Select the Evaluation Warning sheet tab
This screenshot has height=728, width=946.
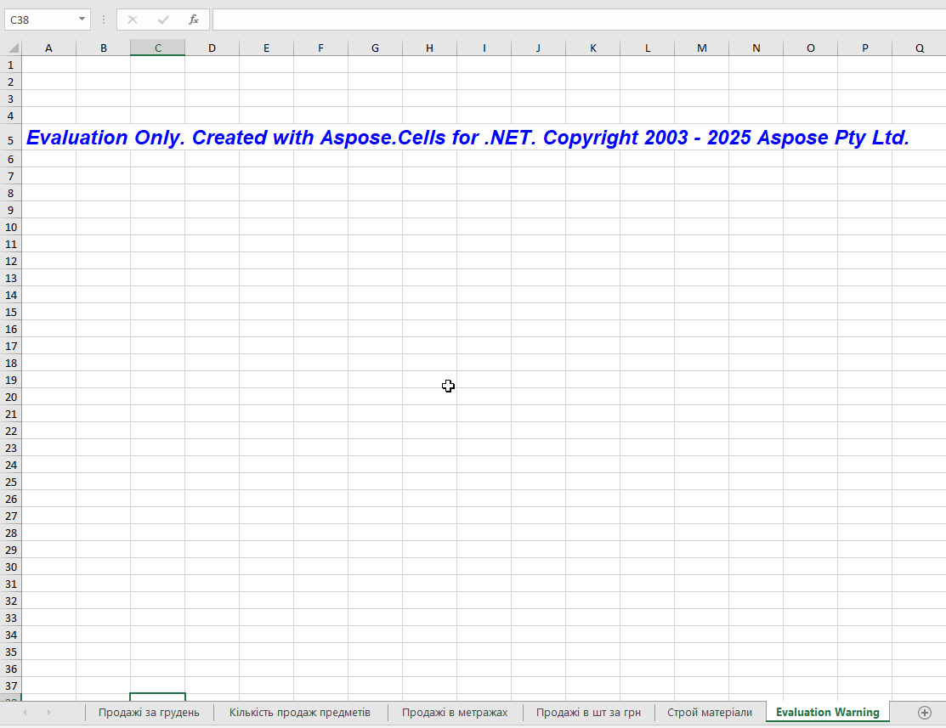click(828, 713)
